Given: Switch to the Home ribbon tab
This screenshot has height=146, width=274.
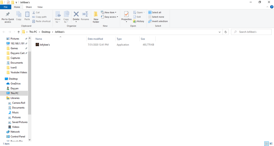Looking at the screenshot, I should pyautogui.click(x=17, y=7).
